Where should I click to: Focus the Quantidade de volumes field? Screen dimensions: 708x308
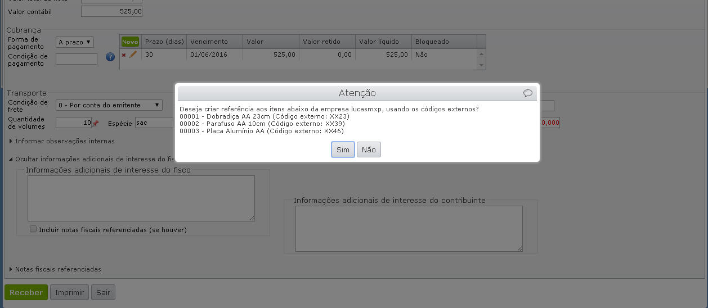click(x=74, y=123)
